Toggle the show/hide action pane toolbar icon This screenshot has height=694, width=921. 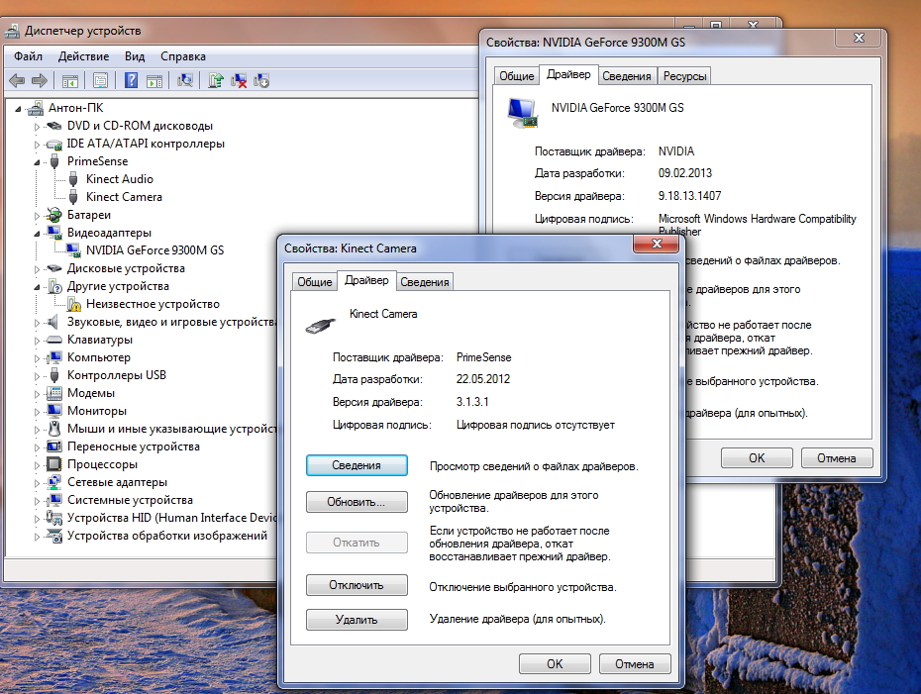pos(153,81)
